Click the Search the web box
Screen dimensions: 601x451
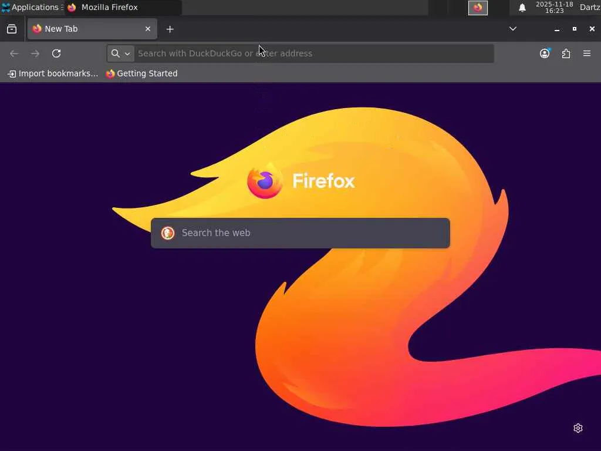pyautogui.click(x=300, y=233)
